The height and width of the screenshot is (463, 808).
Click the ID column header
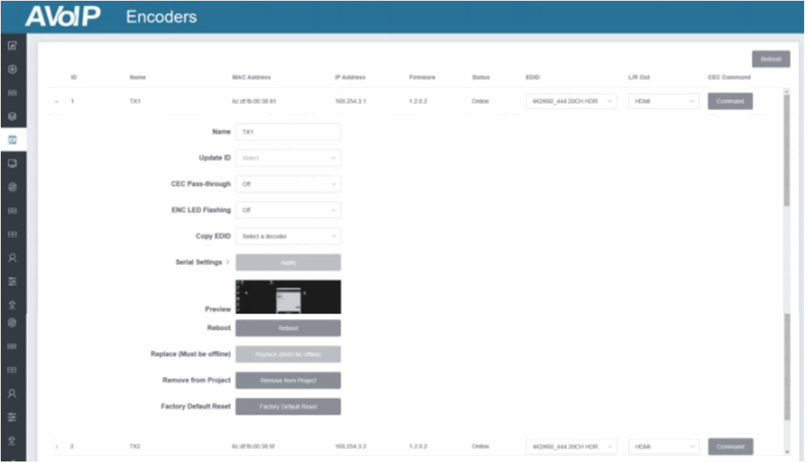coord(74,77)
